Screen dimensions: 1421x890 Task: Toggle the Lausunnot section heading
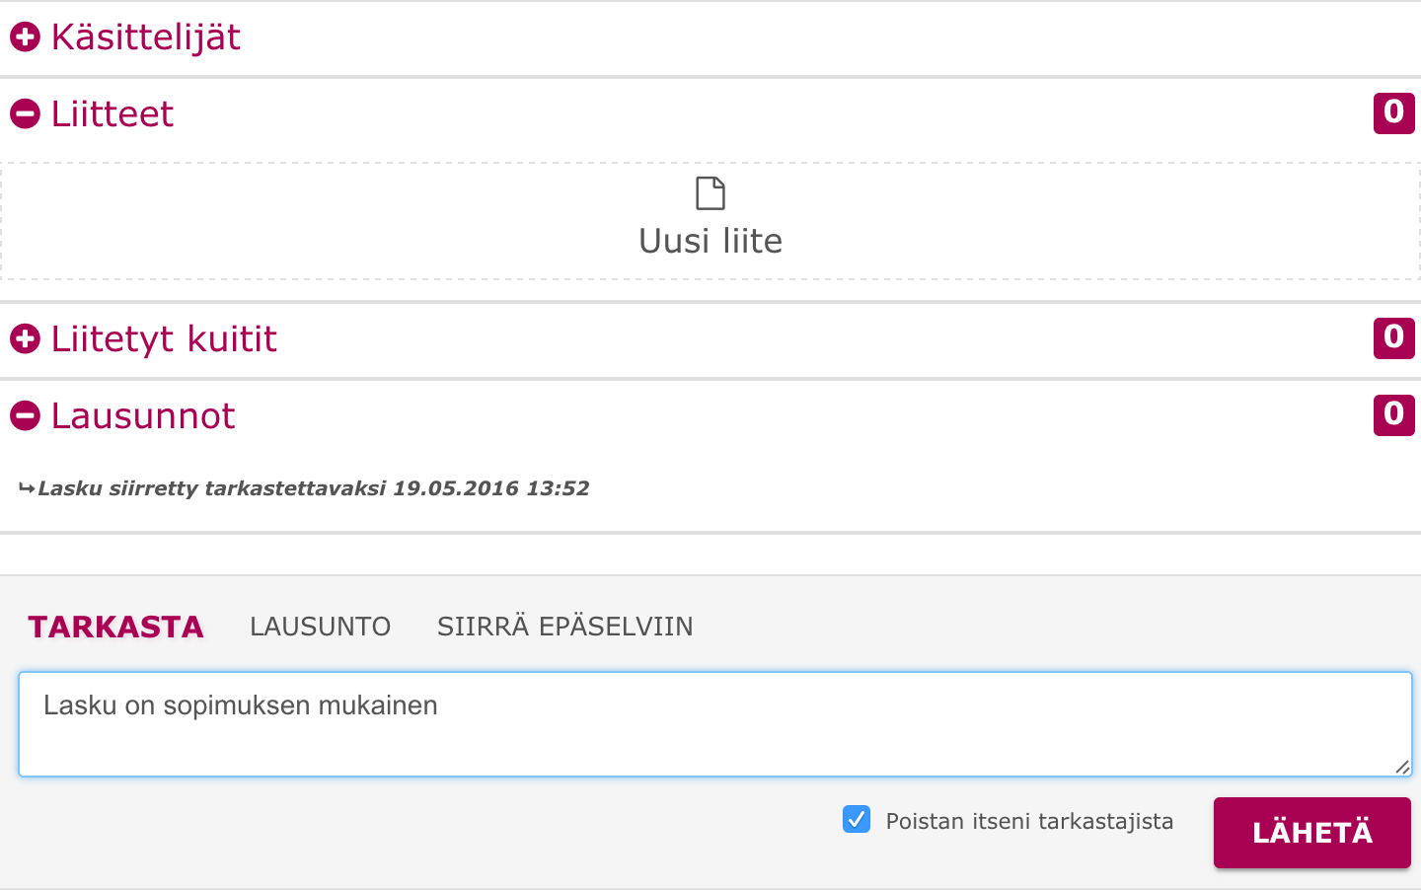[x=143, y=416]
